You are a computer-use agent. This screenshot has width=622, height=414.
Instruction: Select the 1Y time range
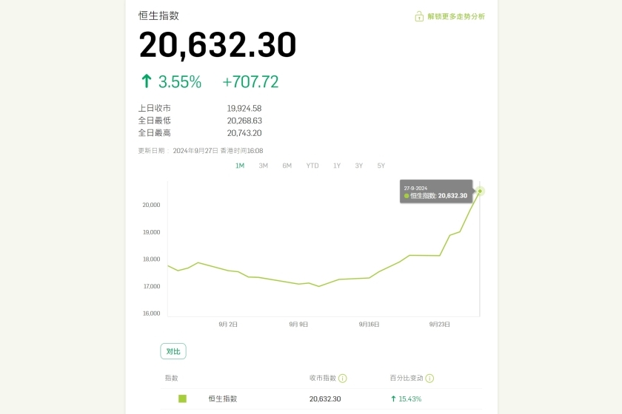click(337, 166)
